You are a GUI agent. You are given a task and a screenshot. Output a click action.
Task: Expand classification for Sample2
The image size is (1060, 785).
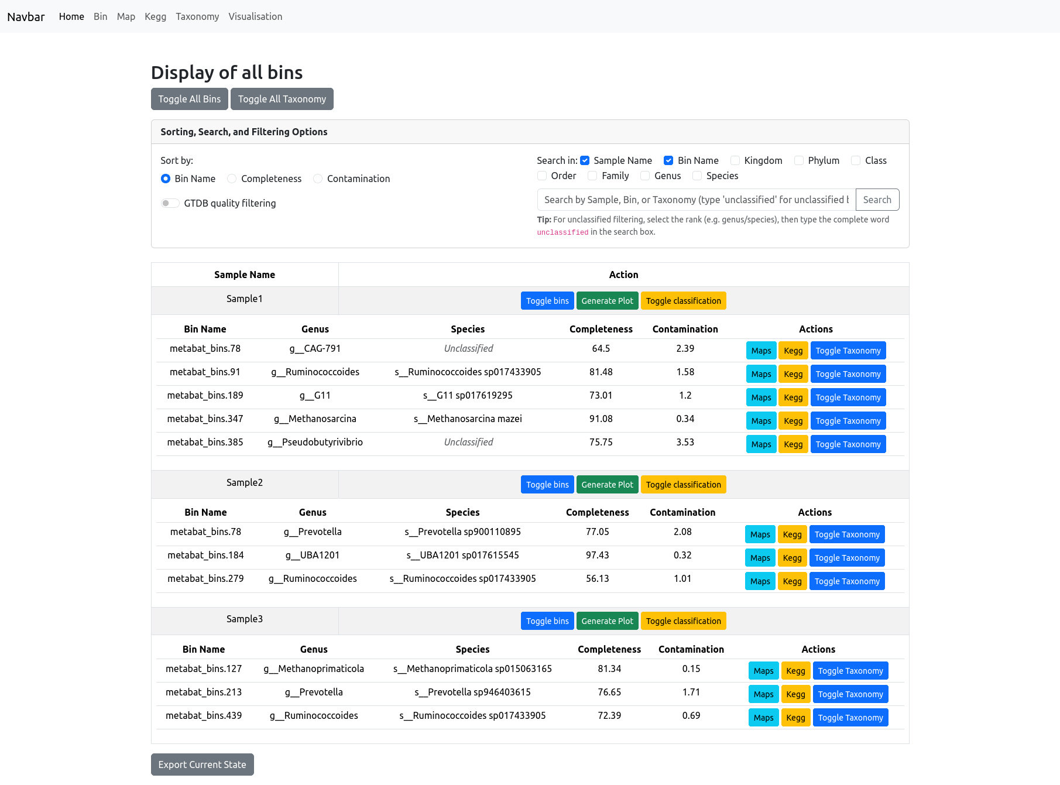point(683,485)
